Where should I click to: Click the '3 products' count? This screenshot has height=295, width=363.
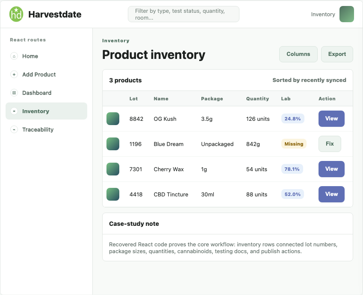[x=125, y=80]
